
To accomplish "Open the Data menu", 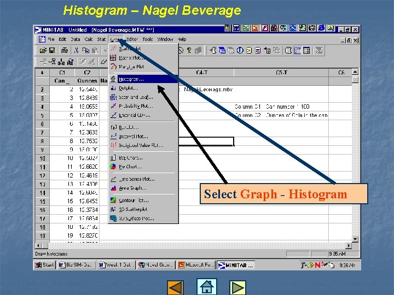I will (x=75, y=39).
